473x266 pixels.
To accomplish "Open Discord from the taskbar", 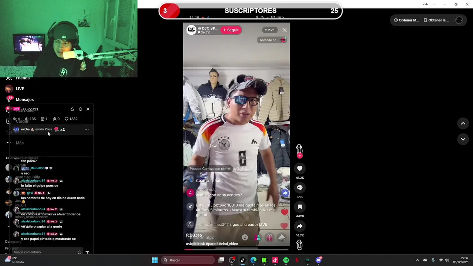I will coord(319,260).
